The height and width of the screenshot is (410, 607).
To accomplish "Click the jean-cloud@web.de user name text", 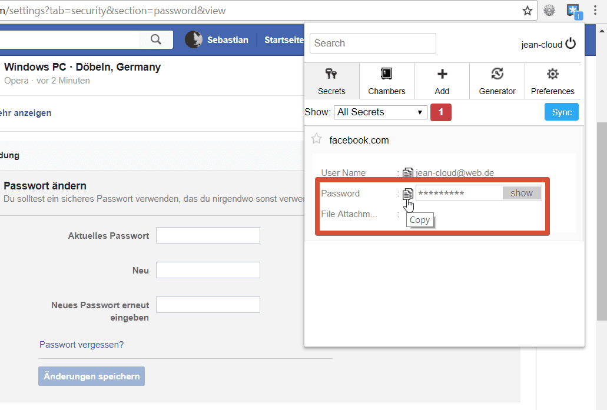I will [x=455, y=173].
